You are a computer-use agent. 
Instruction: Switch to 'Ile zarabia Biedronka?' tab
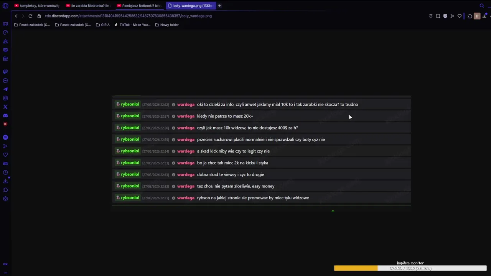click(x=88, y=6)
